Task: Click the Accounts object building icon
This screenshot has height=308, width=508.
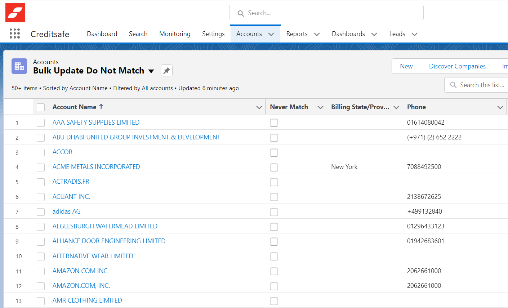Action: click(x=19, y=66)
